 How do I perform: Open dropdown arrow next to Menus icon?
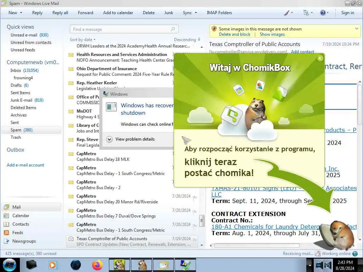(x=312, y=13)
